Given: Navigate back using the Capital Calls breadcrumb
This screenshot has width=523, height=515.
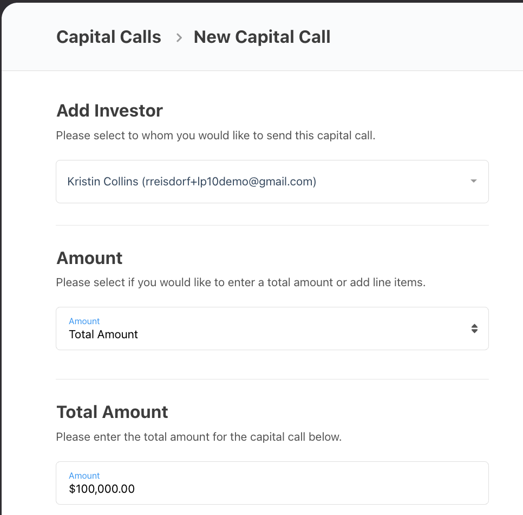Looking at the screenshot, I should 108,37.
